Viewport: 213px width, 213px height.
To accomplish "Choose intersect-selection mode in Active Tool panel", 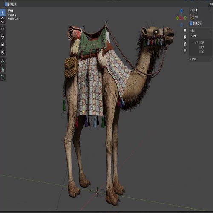I will 201,23.
